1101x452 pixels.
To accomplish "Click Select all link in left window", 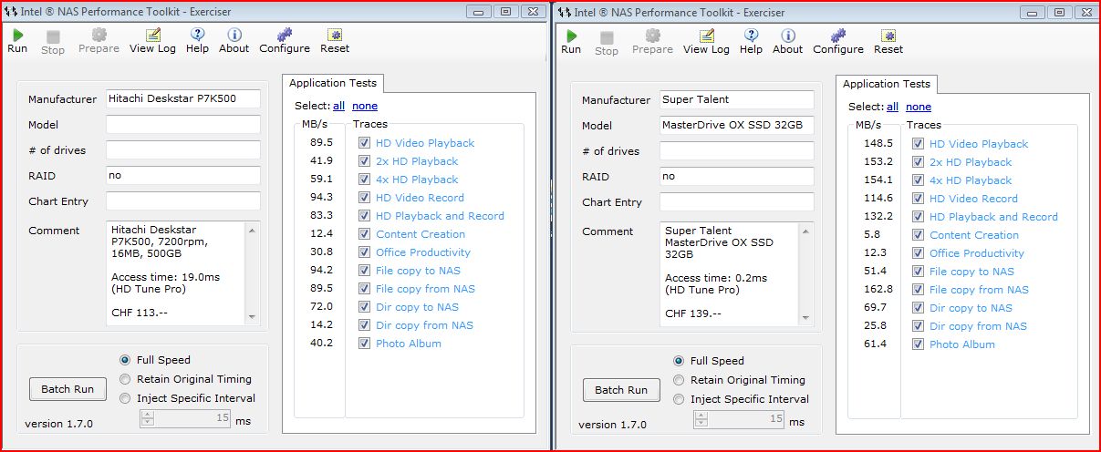I will (x=338, y=106).
